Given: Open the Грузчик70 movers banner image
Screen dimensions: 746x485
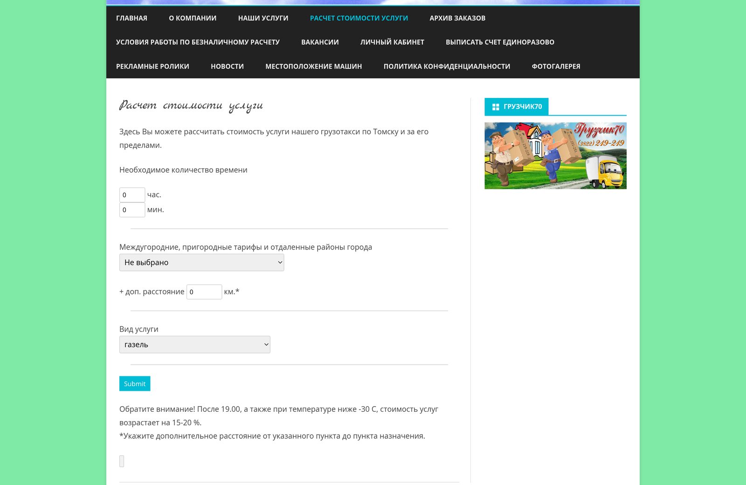Looking at the screenshot, I should tap(555, 156).
